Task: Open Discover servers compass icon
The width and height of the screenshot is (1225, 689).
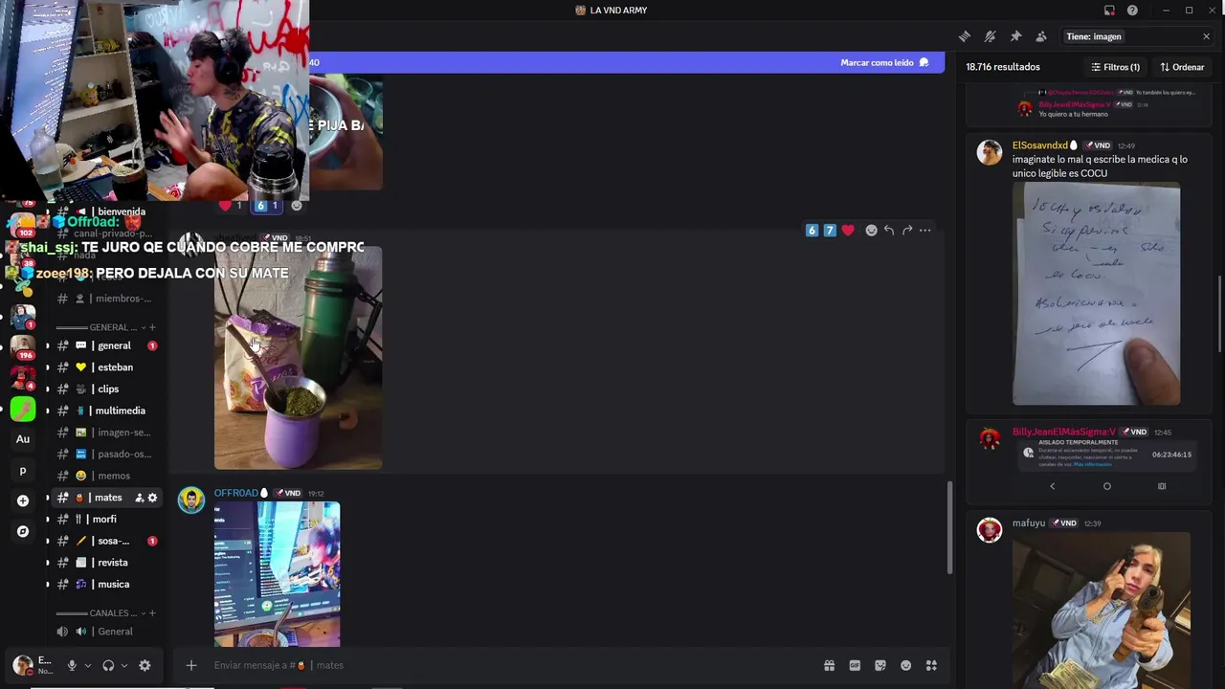Action: [x=23, y=531]
